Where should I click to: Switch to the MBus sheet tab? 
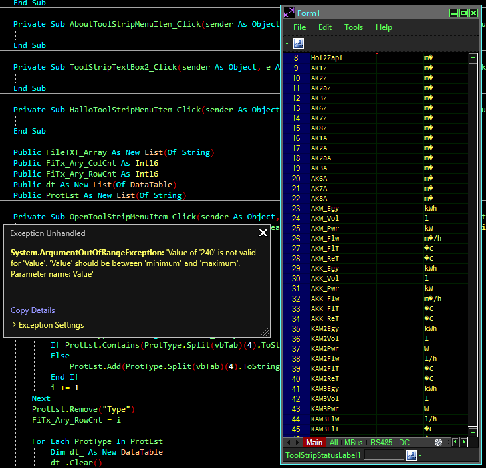pos(354,443)
